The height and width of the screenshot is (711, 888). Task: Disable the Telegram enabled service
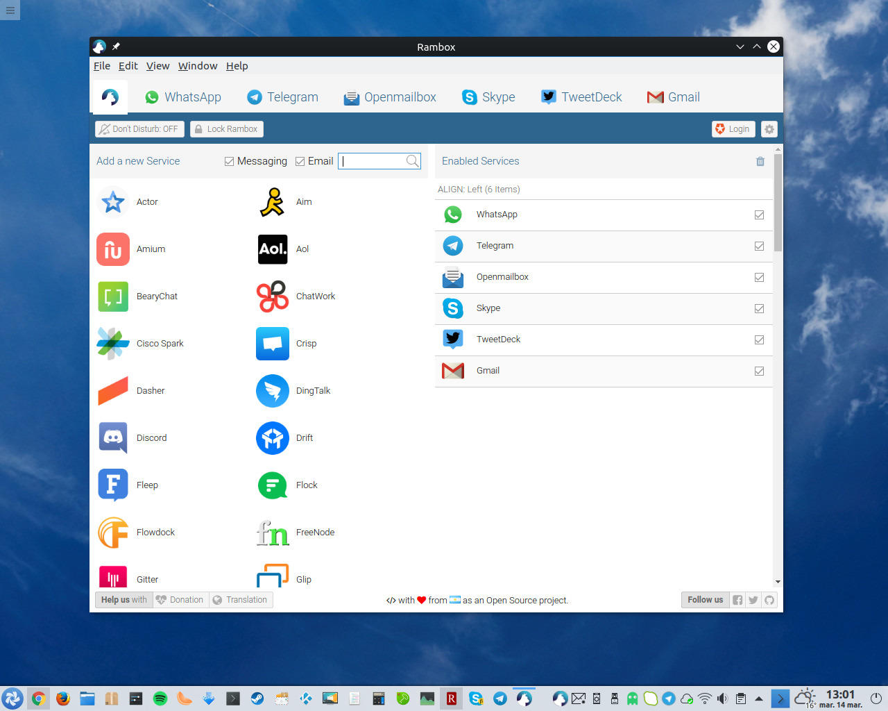click(759, 246)
